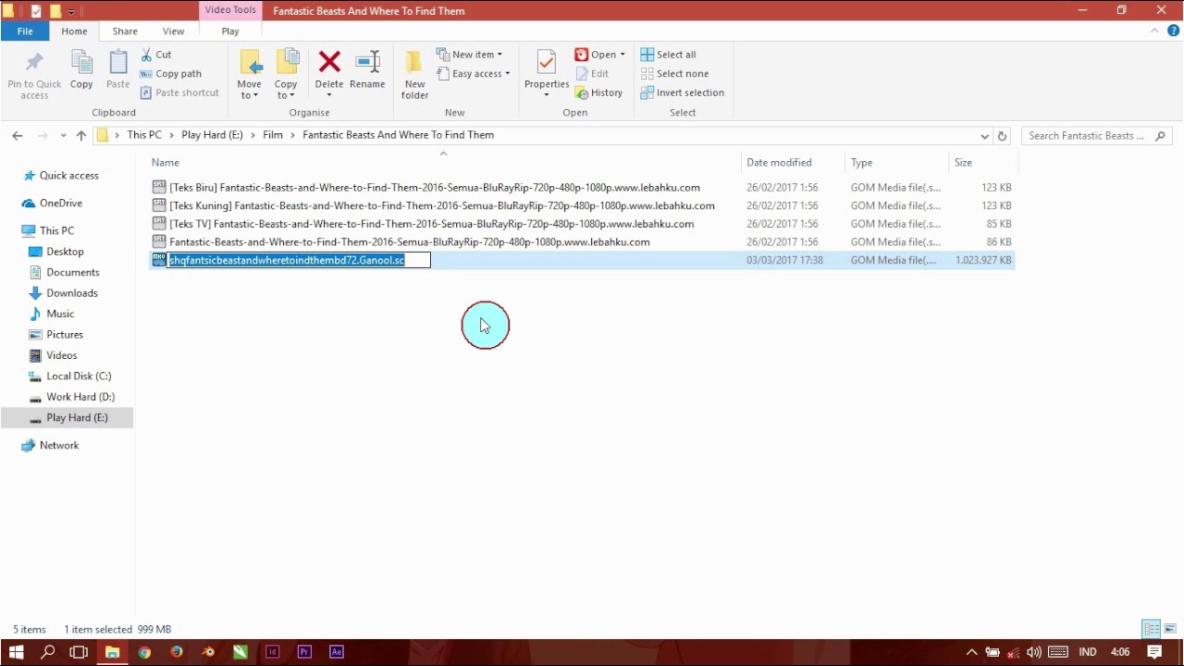The height and width of the screenshot is (666, 1184).
Task: Click Paste shortcut command
Action: point(179,92)
